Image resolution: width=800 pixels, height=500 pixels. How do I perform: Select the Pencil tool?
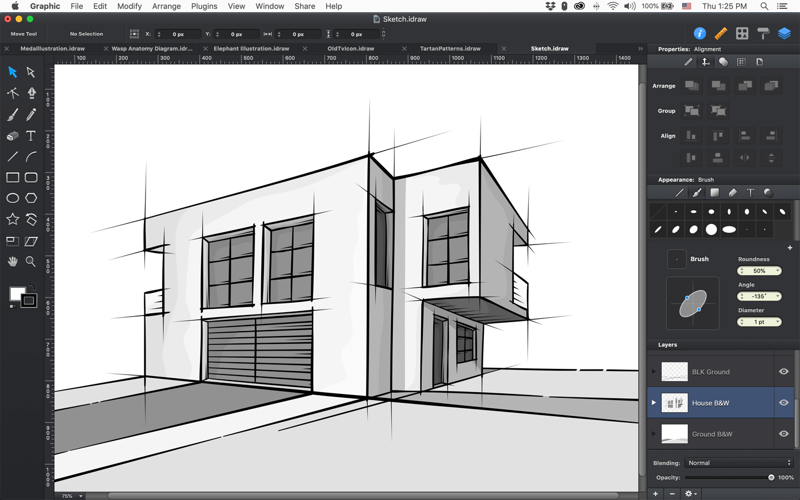click(32, 114)
